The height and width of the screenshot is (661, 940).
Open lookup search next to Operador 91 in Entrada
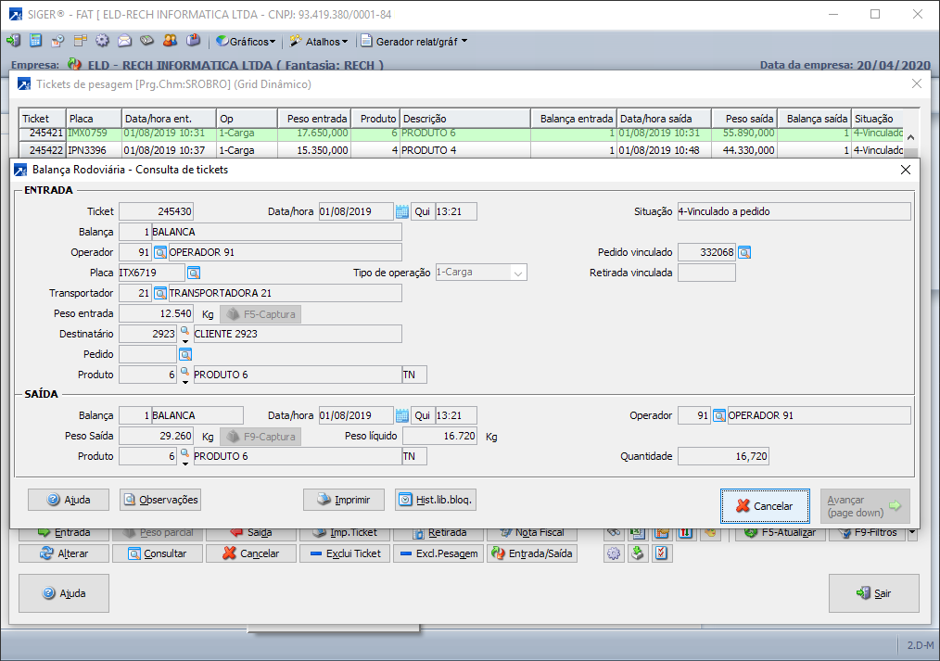[x=160, y=252]
